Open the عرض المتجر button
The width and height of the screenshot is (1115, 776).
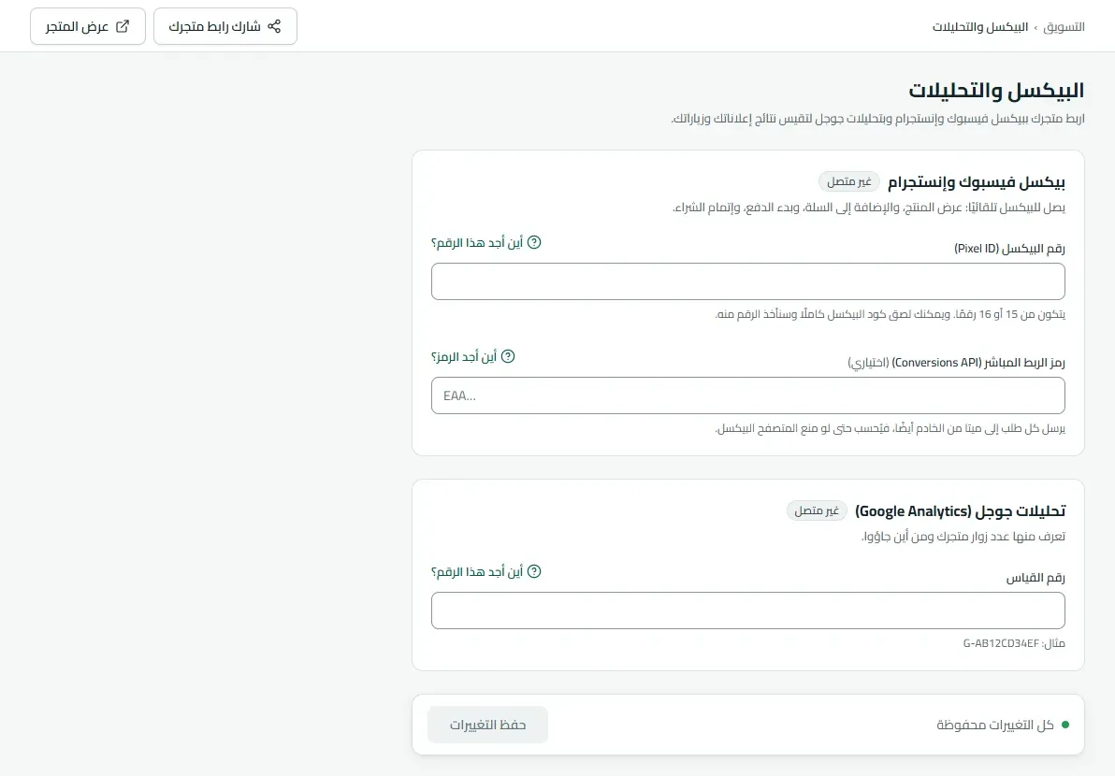[x=88, y=26]
